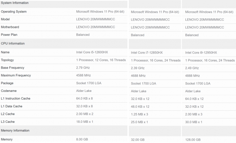Click the Topology row label
Screen dimensions: 236x143
(7, 60)
